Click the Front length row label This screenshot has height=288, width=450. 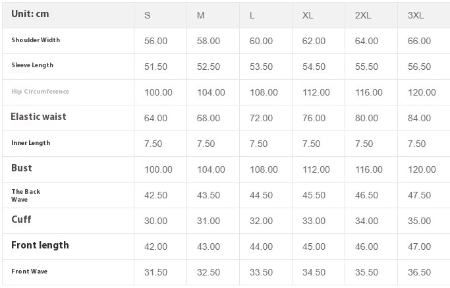(x=40, y=245)
